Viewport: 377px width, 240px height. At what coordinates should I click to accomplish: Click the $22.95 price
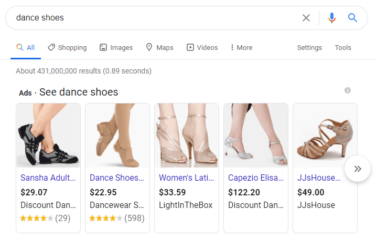(103, 192)
